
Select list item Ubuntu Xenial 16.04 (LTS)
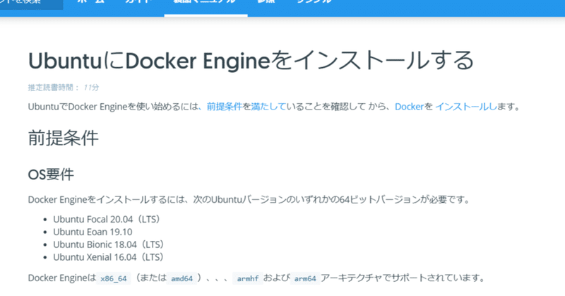coord(109,257)
